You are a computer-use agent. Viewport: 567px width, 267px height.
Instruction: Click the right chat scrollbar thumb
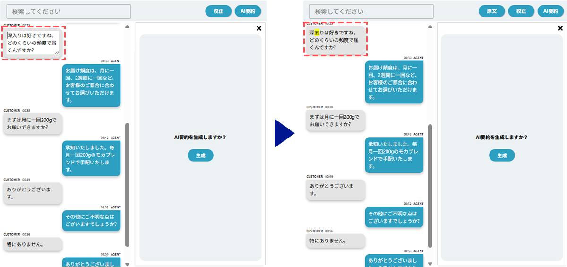(x=430, y=184)
